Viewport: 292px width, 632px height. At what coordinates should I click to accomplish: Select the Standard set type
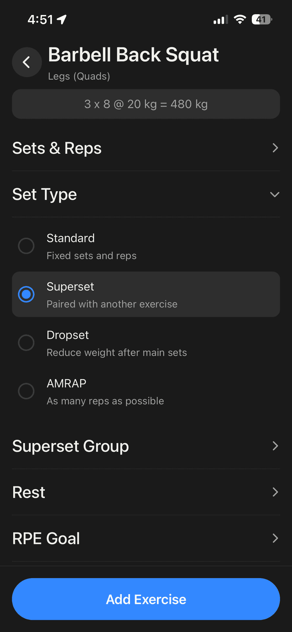click(26, 245)
